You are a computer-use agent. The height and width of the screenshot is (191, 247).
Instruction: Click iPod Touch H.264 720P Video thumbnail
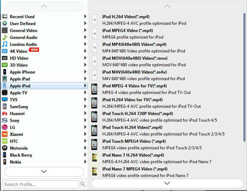click(x=94, y=117)
